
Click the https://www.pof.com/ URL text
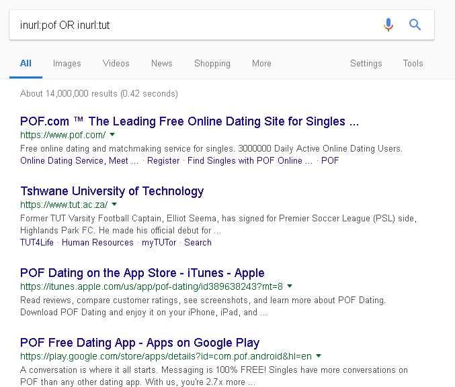pyautogui.click(x=63, y=135)
